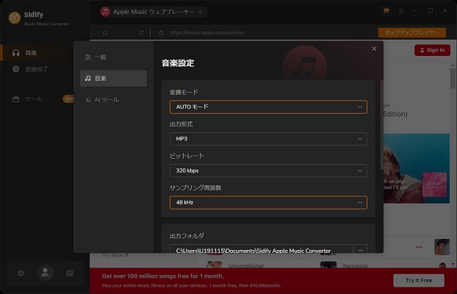Go to the browser home icon

[105, 32]
